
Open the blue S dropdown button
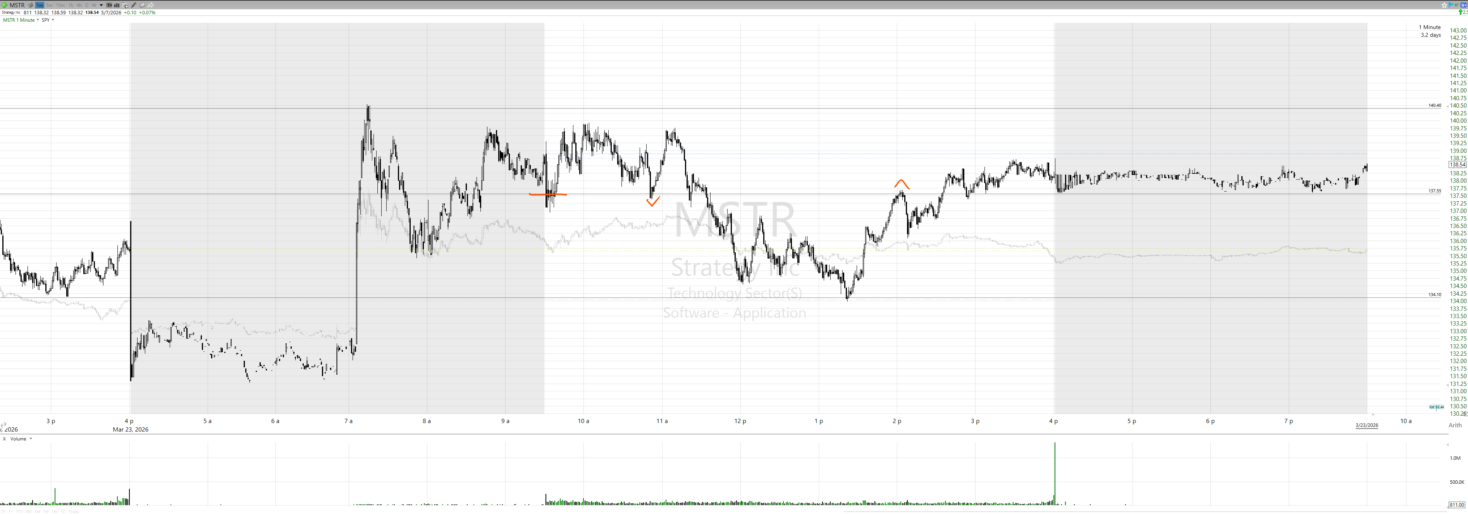pyautogui.click(x=1464, y=5)
